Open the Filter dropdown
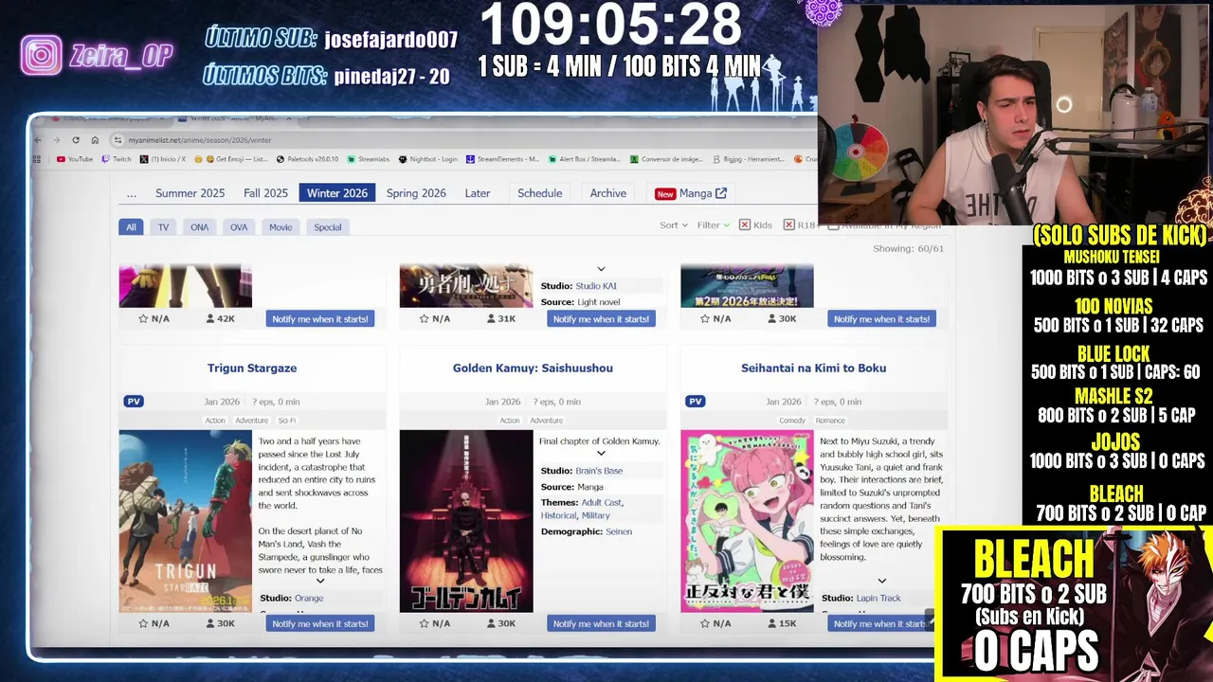The image size is (1213, 682). 713,225
